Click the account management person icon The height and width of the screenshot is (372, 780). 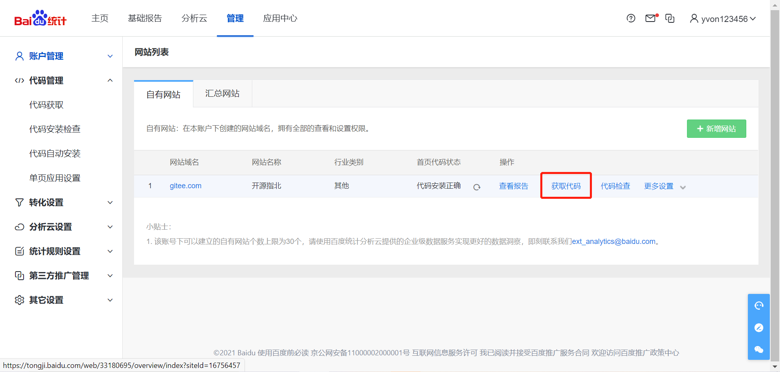click(x=19, y=56)
